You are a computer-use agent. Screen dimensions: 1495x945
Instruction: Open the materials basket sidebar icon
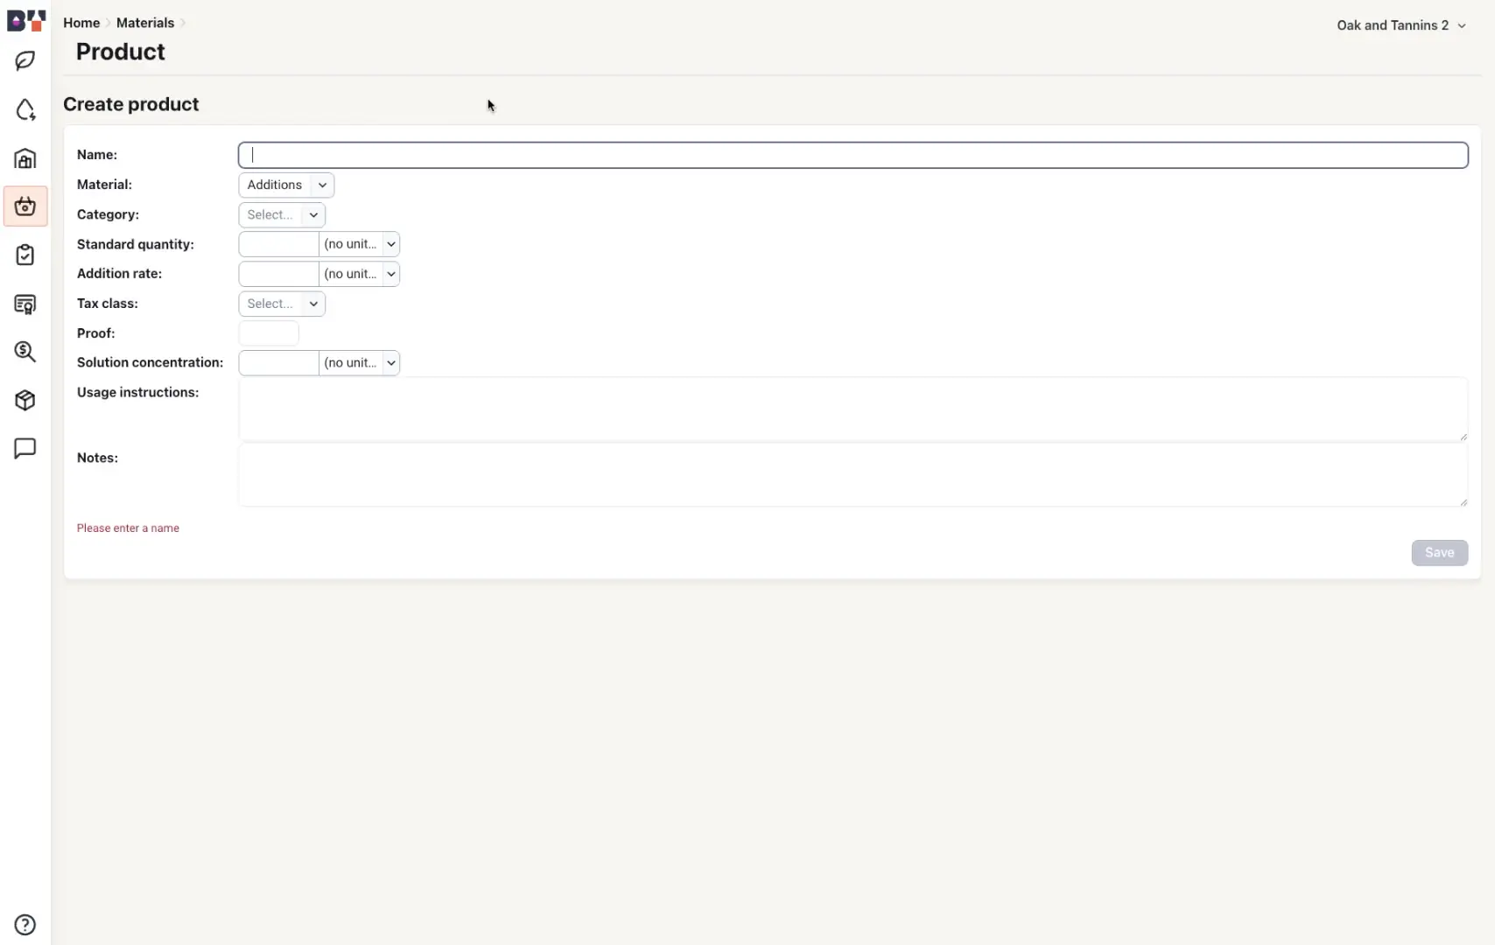point(25,206)
